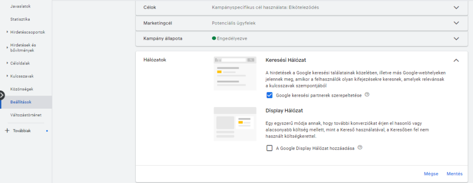Open Közönségek in the sidebar
Screen dimensions: 473x183
tap(21, 89)
